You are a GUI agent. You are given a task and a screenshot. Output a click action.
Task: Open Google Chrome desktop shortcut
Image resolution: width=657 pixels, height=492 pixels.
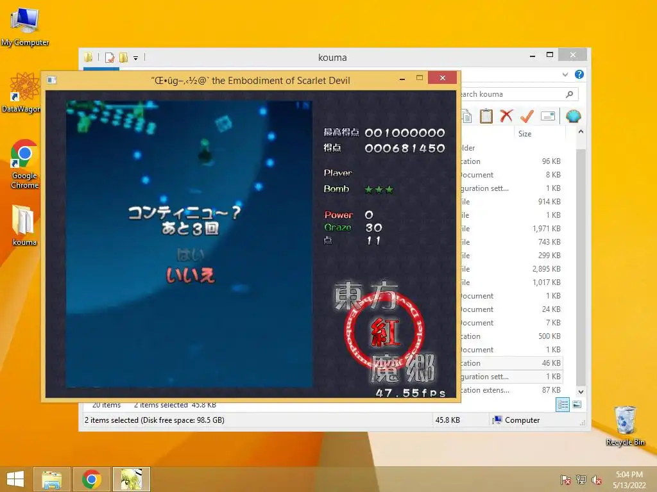[25, 164]
